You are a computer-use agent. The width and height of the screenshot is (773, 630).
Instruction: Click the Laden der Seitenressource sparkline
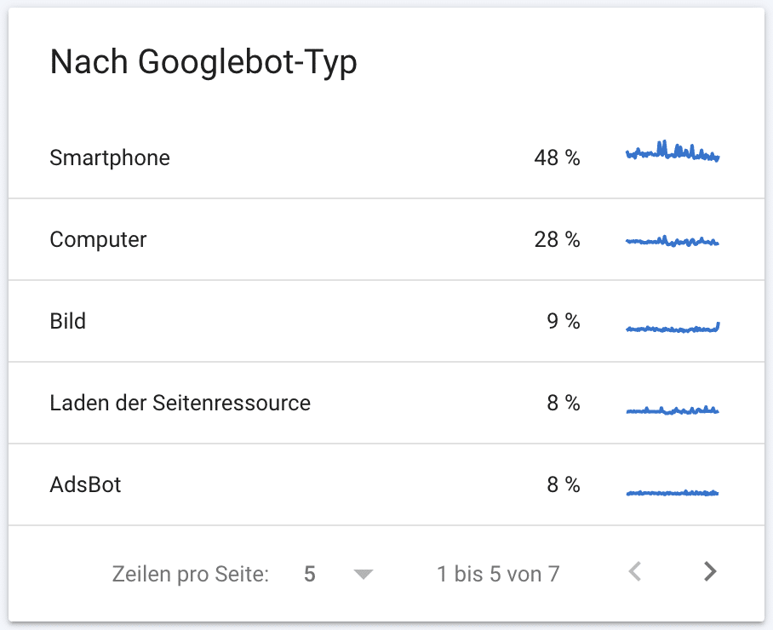[672, 407]
